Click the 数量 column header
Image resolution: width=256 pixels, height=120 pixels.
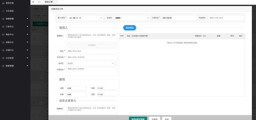tap(219, 36)
